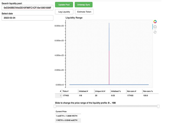Click the Uniswap Sync button
This screenshot has height=130, width=186.
[x=84, y=5]
